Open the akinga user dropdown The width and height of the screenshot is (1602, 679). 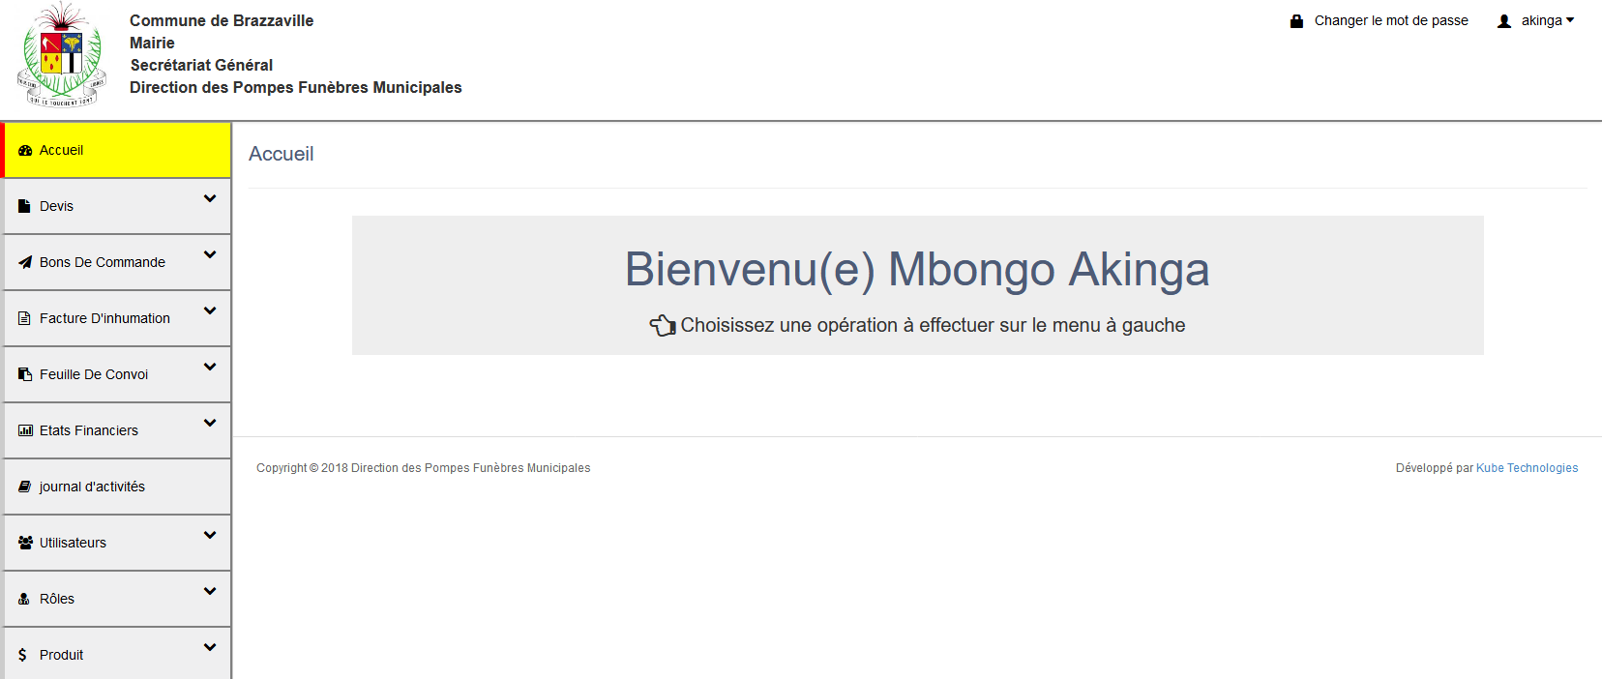pyautogui.click(x=1542, y=21)
